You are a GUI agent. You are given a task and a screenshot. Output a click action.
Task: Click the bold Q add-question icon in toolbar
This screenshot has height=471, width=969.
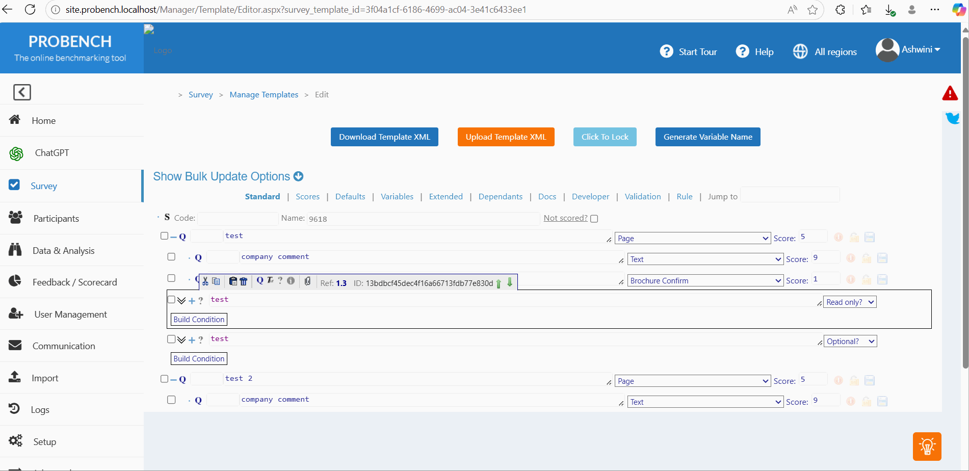pyautogui.click(x=260, y=280)
